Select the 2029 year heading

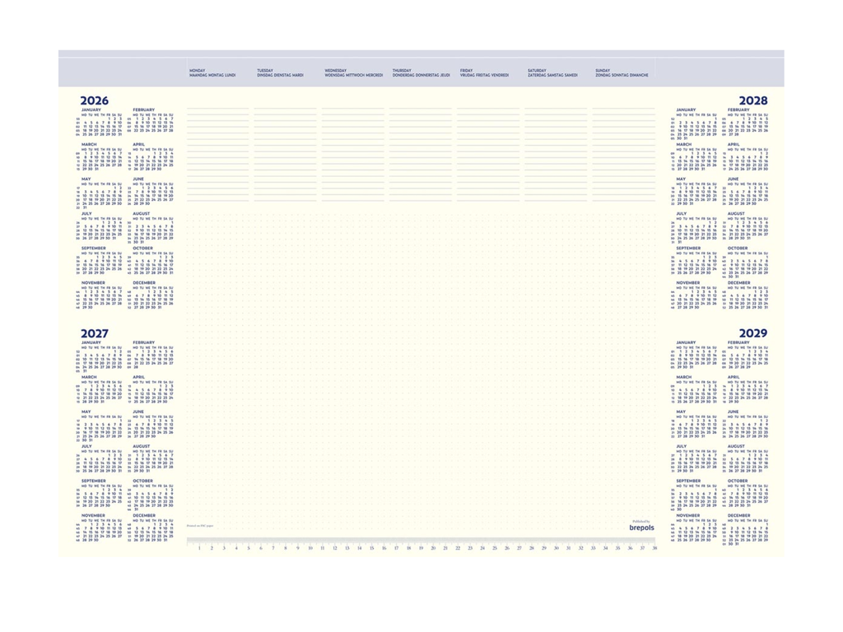point(753,333)
